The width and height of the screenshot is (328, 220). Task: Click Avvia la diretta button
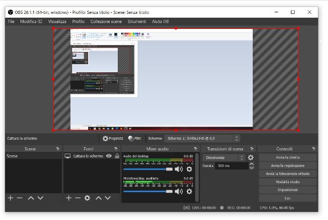point(288,157)
